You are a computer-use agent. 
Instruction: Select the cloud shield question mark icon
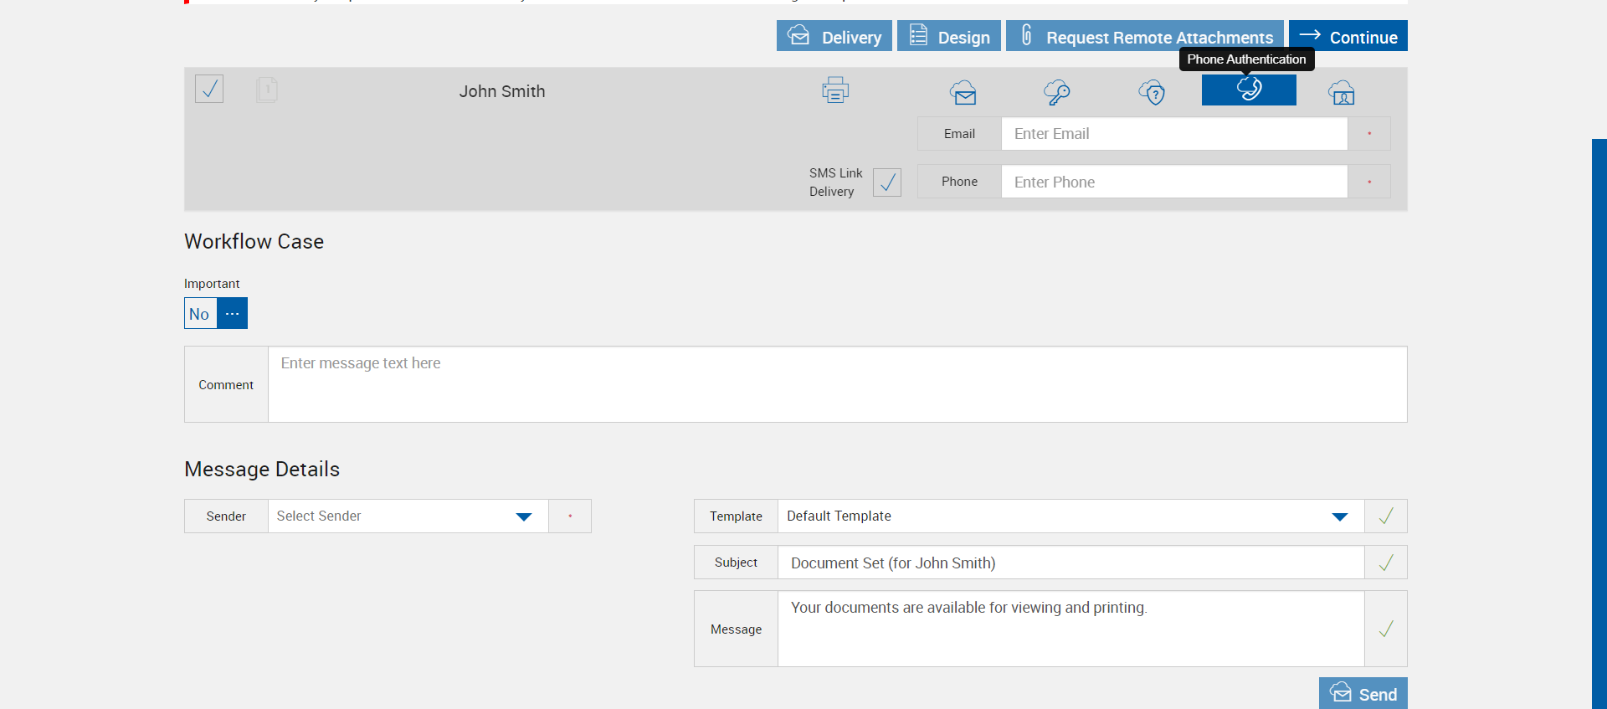click(1153, 92)
